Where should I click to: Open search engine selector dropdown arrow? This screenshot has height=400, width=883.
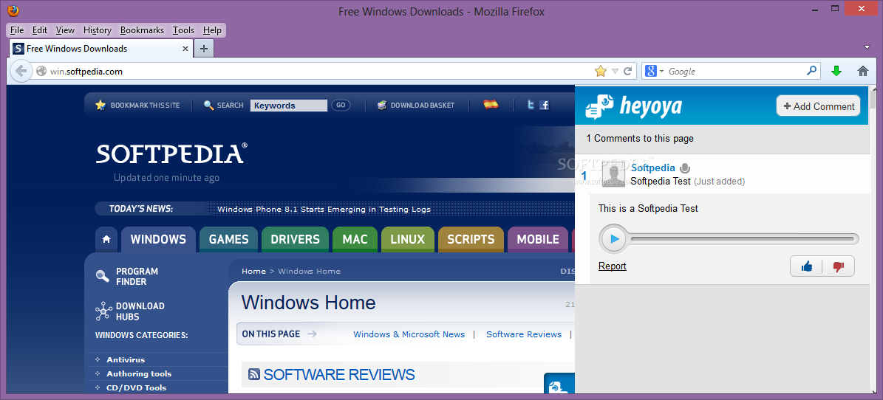661,72
